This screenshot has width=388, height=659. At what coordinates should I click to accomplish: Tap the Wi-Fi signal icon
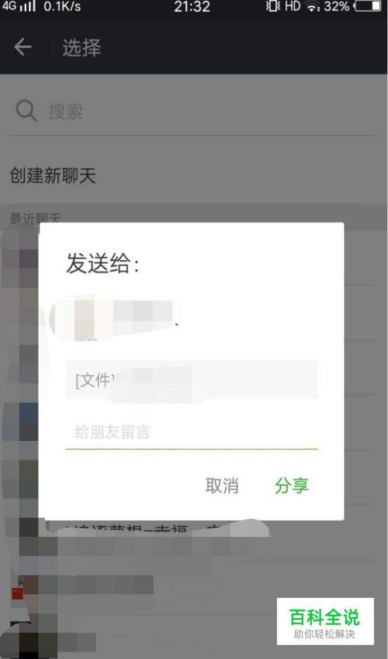[x=313, y=6]
